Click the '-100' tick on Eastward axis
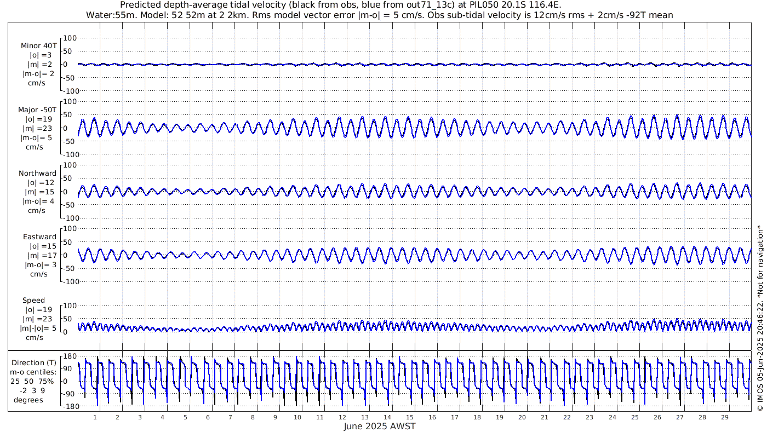Viewport: 767px width, 438px height. 70,281
